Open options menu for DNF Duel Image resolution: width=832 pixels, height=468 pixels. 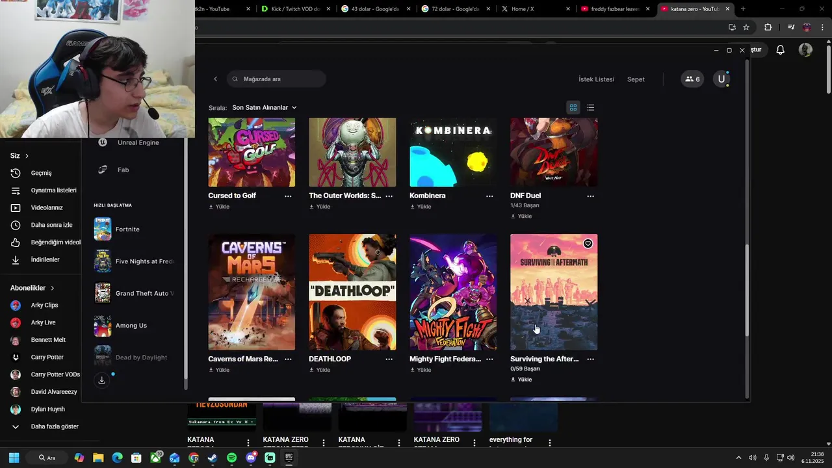click(590, 196)
